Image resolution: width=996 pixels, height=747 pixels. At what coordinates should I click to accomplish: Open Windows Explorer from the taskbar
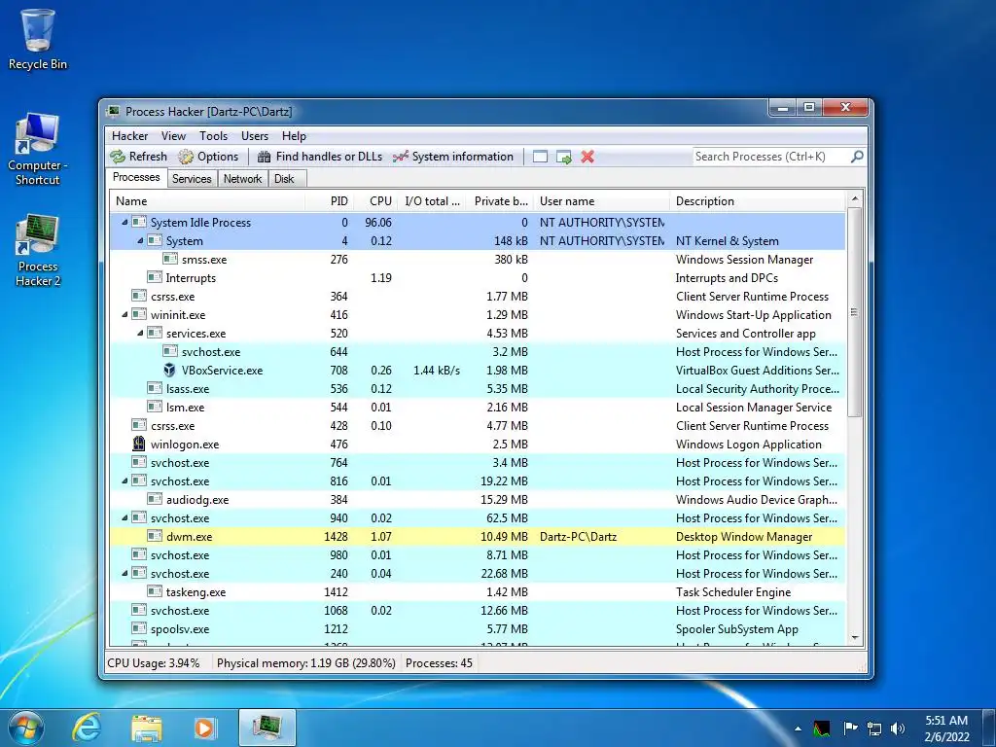click(146, 728)
